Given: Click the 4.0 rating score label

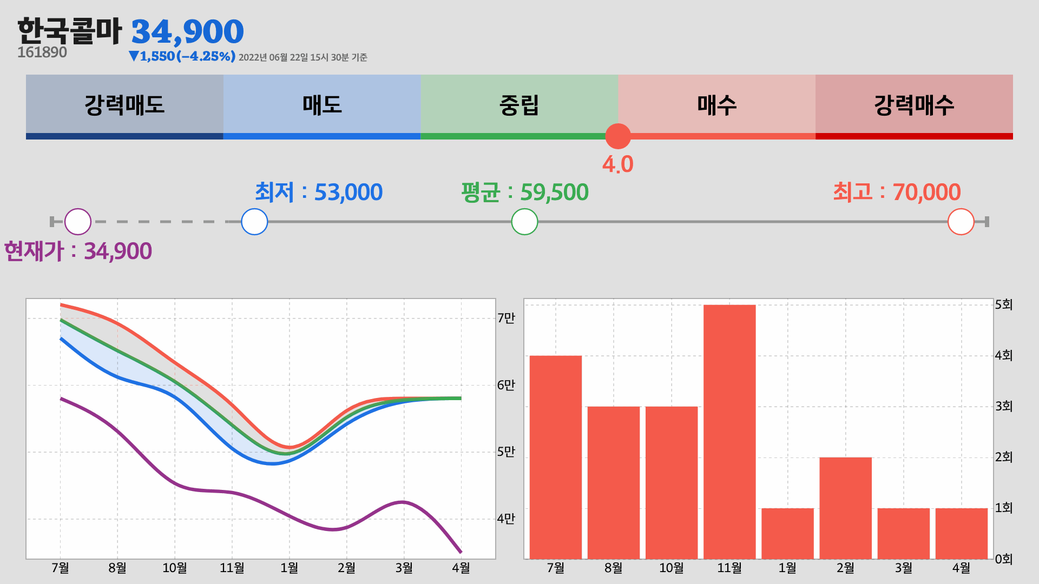Looking at the screenshot, I should point(618,164).
